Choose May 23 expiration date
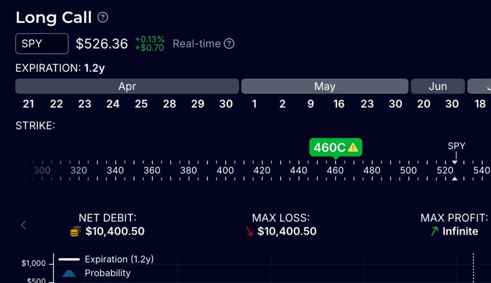The width and height of the screenshot is (491, 283). pos(367,104)
